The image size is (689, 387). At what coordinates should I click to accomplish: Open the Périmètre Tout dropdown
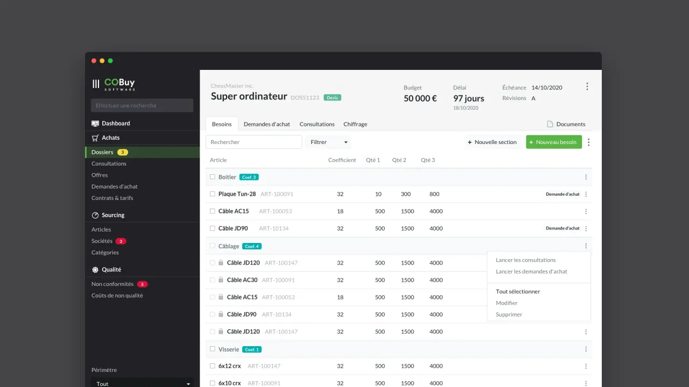pos(143,384)
